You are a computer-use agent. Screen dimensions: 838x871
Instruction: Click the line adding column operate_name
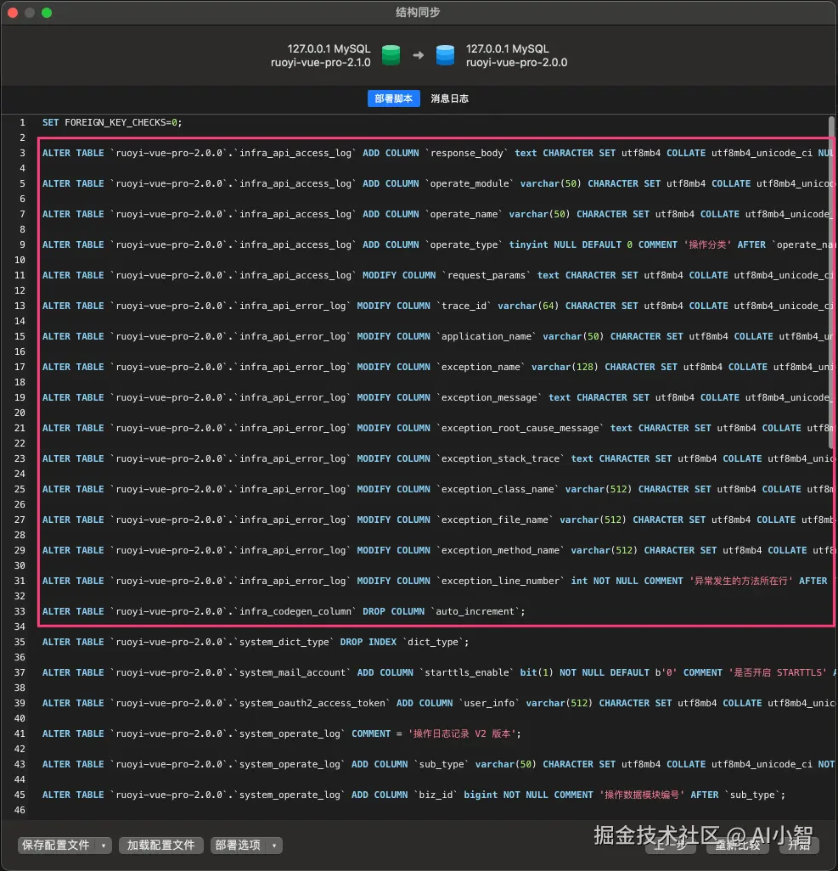tap(437, 214)
